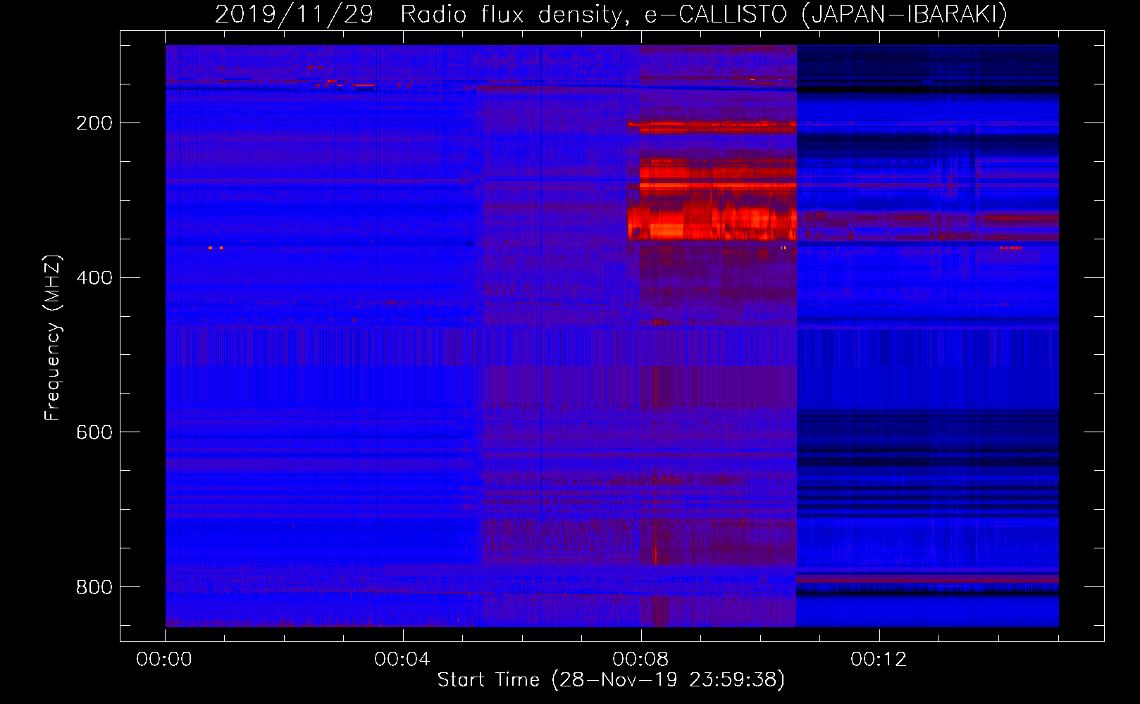Click the 800 frequency tick label
The height and width of the screenshot is (704, 1140).
coord(94,586)
